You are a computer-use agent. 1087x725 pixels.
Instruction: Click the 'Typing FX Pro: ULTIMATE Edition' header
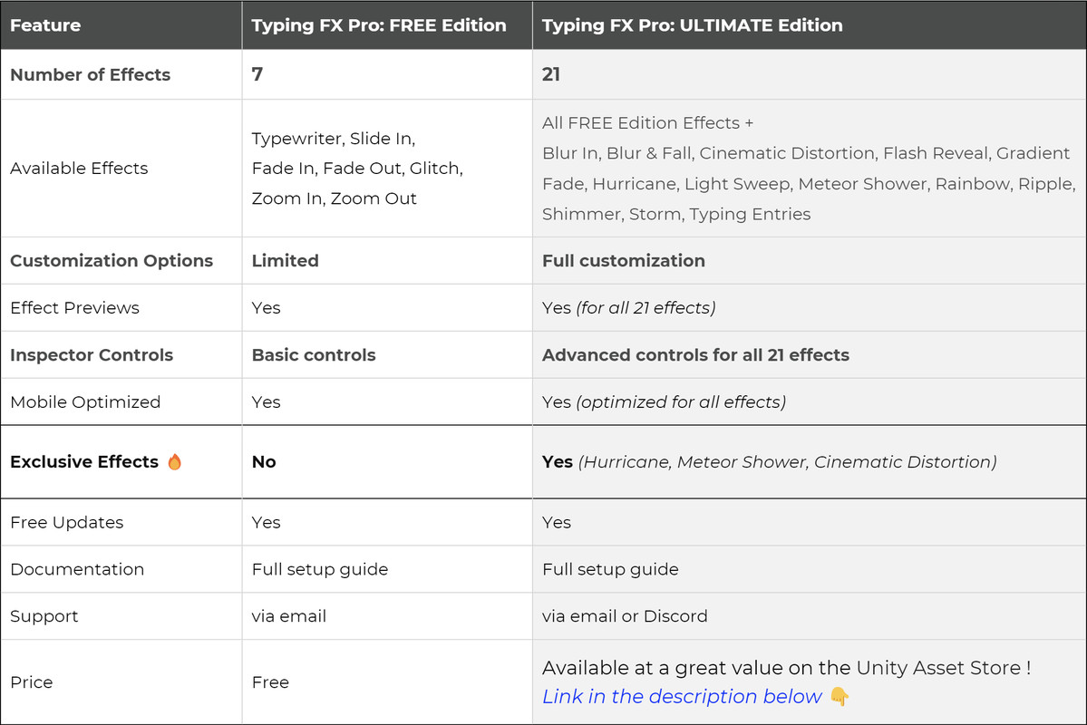pos(692,25)
